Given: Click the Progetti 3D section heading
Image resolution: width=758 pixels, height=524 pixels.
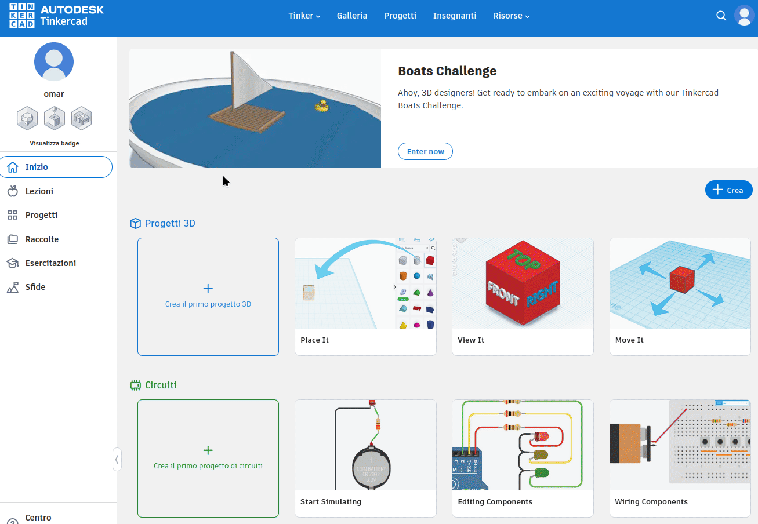Looking at the screenshot, I should 170,223.
